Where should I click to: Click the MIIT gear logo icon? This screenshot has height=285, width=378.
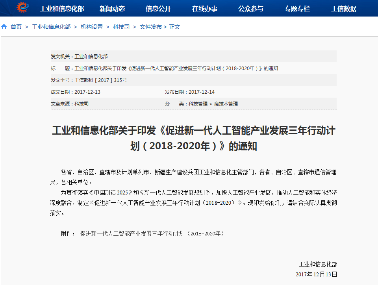(22, 8)
